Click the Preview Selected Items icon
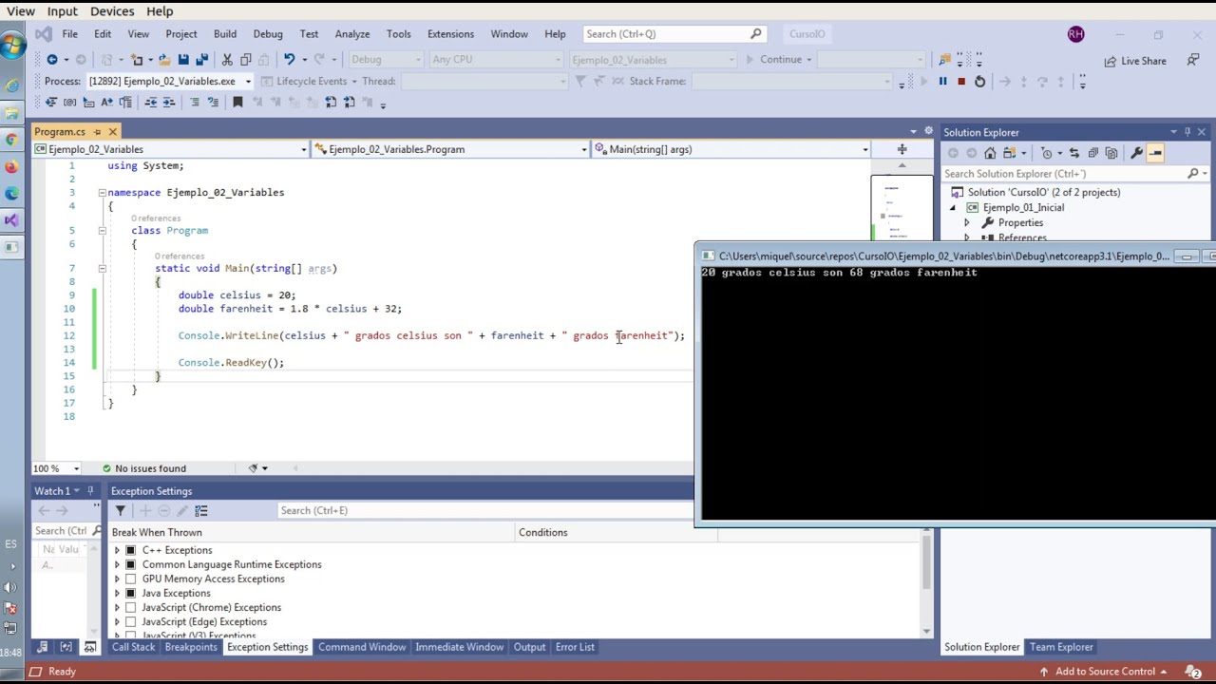The height and width of the screenshot is (684, 1216). (1155, 153)
